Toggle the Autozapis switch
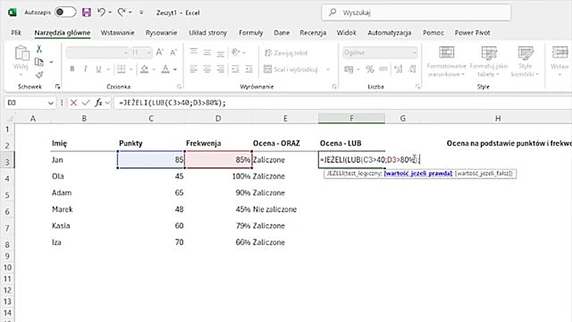The width and height of the screenshot is (572, 322). click(x=65, y=13)
